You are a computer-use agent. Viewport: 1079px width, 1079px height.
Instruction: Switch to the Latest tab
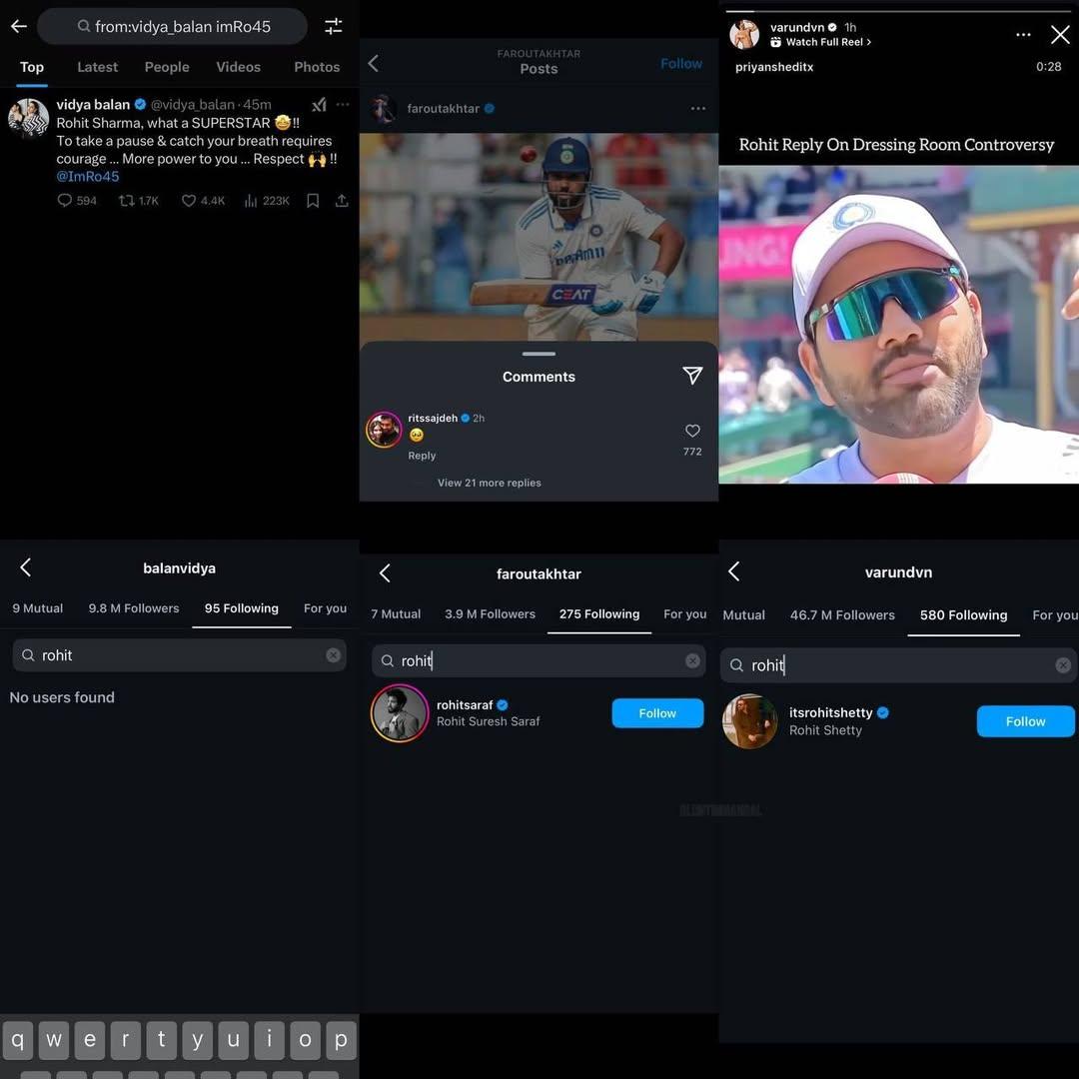coord(97,67)
